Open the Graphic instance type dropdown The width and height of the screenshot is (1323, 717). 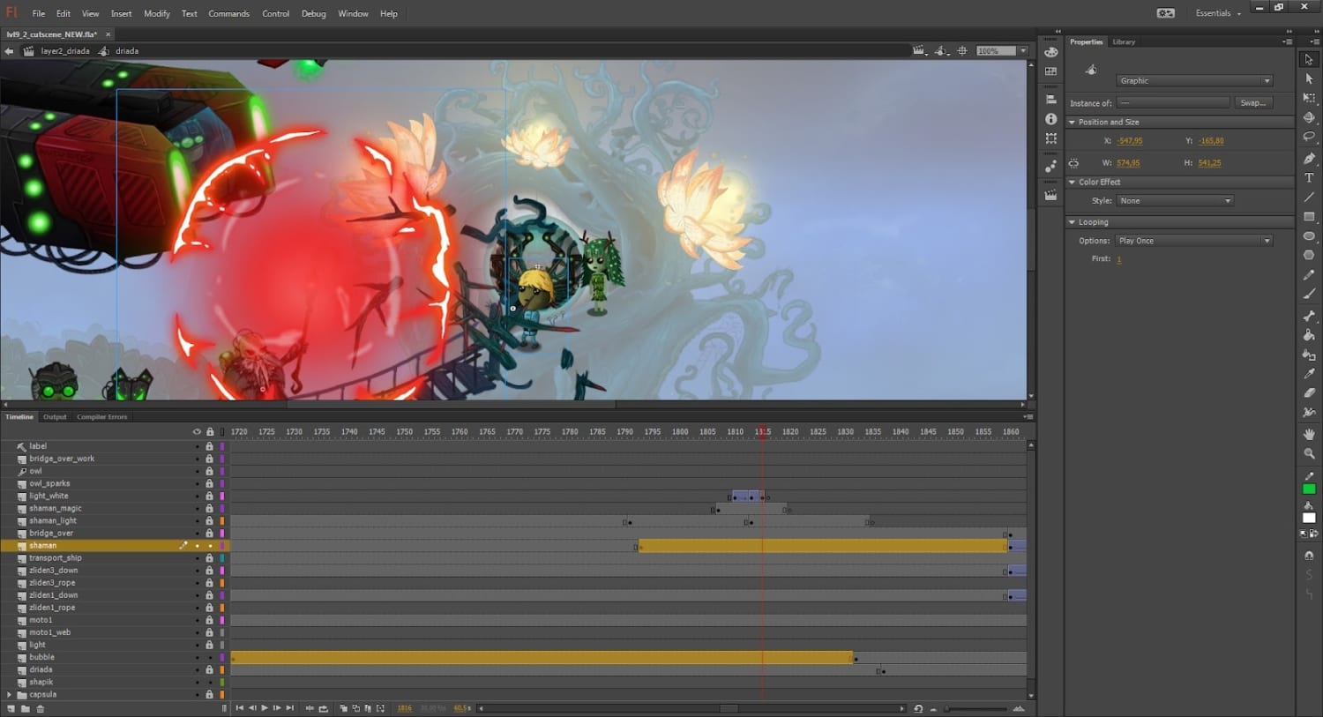point(1194,80)
